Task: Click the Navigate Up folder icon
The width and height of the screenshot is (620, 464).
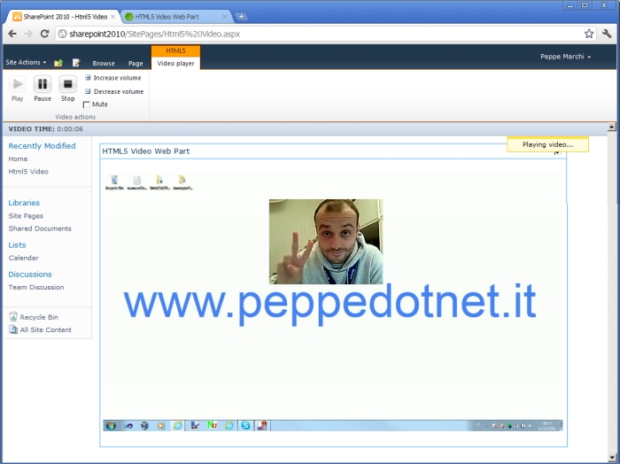Action: click(58, 63)
